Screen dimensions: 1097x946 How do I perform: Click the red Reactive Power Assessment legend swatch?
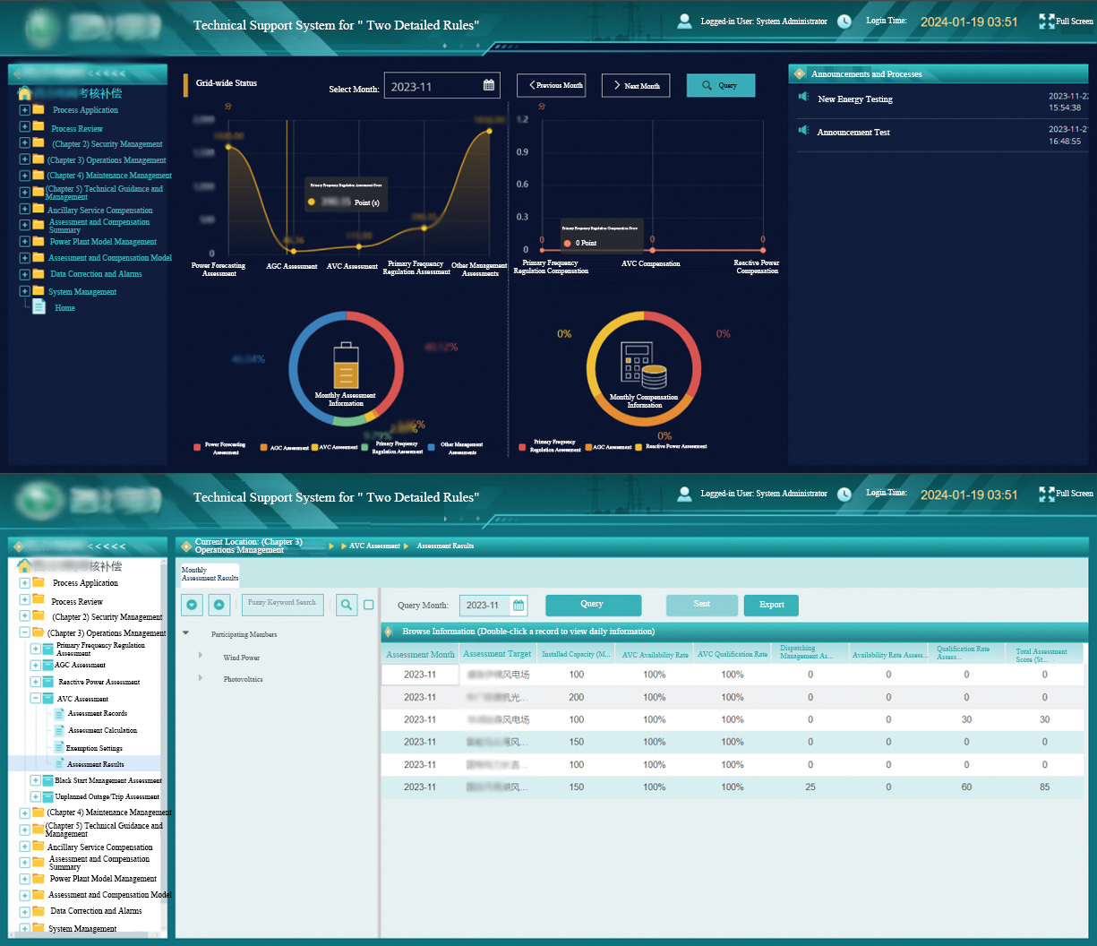[x=638, y=446]
